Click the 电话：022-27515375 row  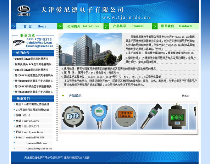click(x=33, y=121)
